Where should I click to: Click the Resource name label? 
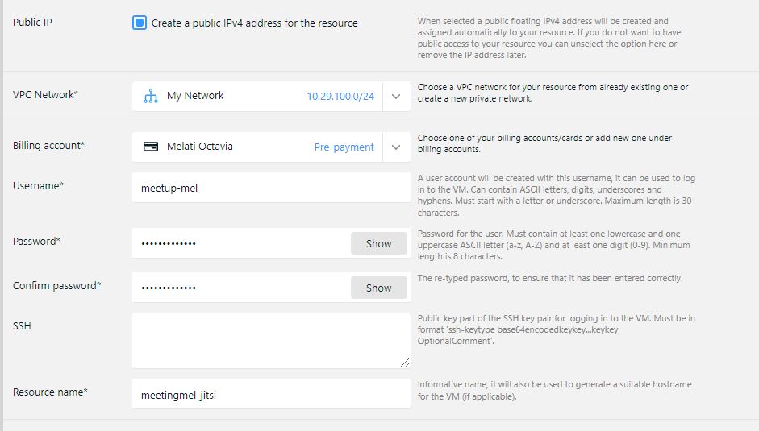[50, 392]
